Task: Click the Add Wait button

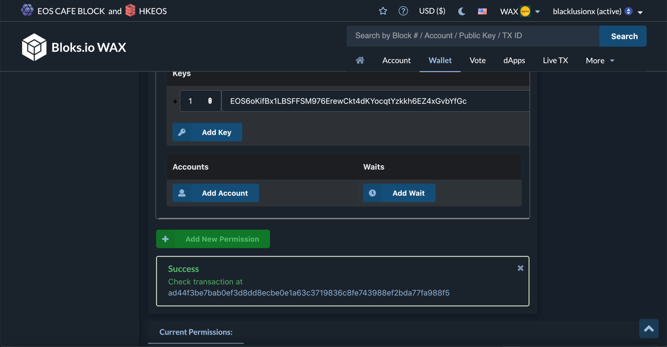Action: 399,193
